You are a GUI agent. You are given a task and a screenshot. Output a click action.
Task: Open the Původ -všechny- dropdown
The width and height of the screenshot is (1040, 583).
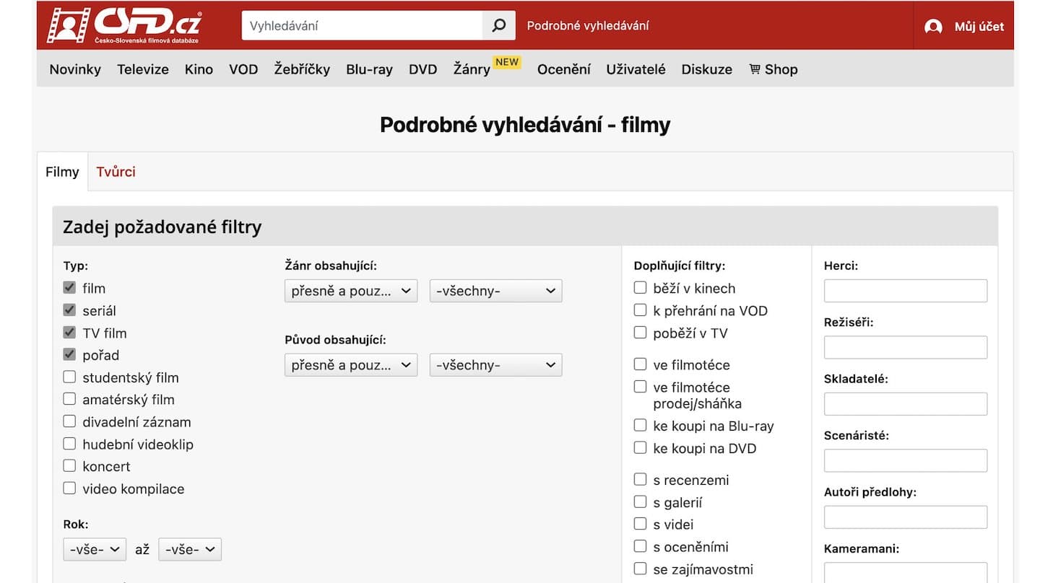[495, 365]
